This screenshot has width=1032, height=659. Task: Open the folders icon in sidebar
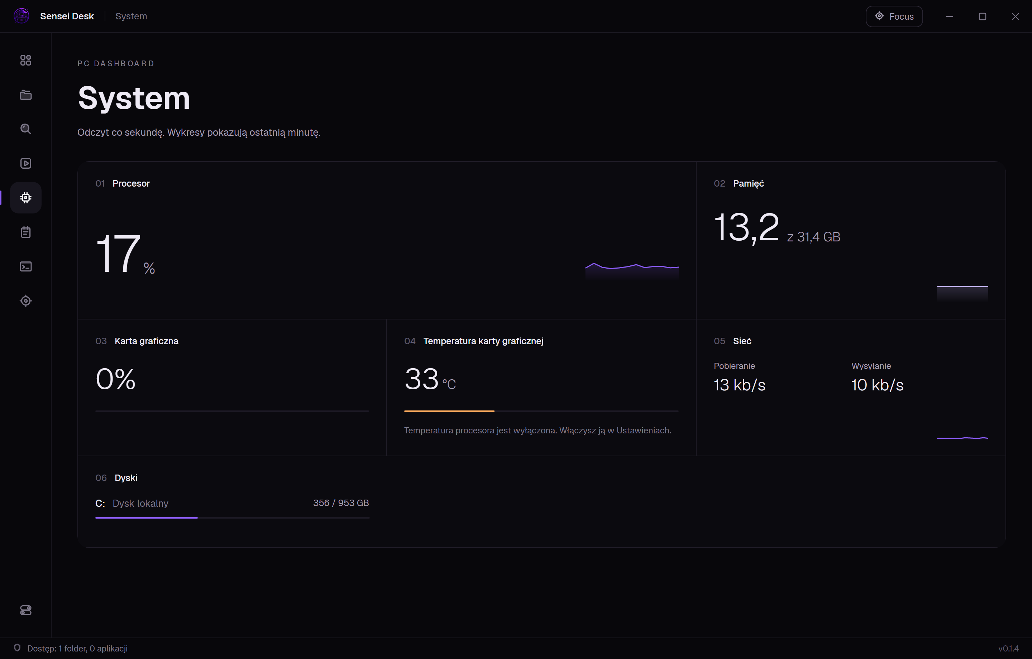pyautogui.click(x=26, y=95)
